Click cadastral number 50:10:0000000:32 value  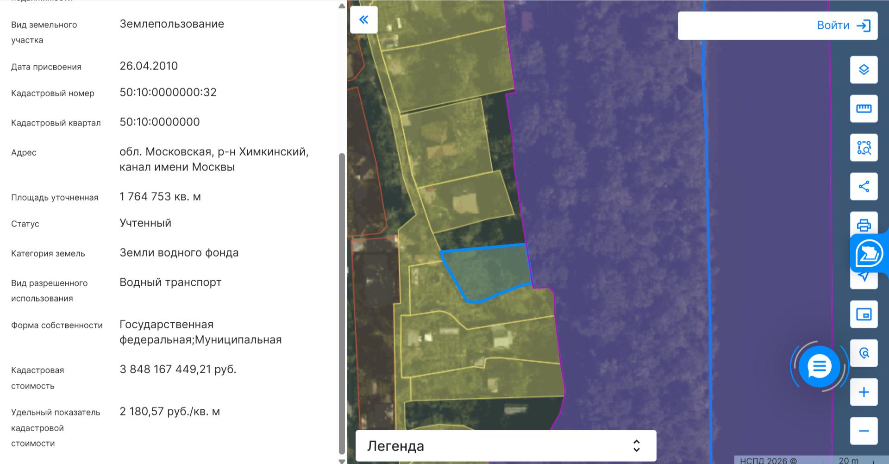pyautogui.click(x=168, y=93)
